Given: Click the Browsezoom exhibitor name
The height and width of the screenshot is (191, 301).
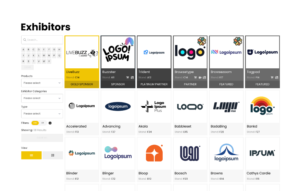Looking at the screenshot, I should pos(221,72).
